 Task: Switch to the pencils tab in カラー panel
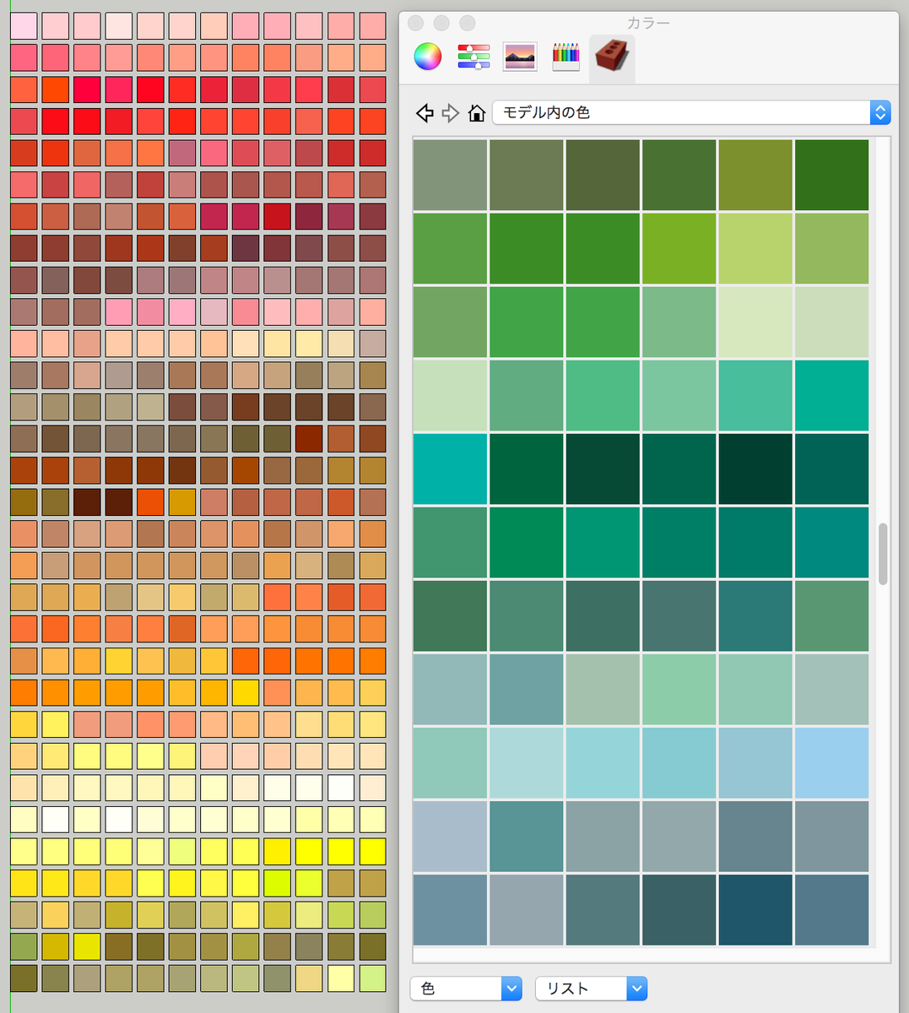(x=565, y=56)
